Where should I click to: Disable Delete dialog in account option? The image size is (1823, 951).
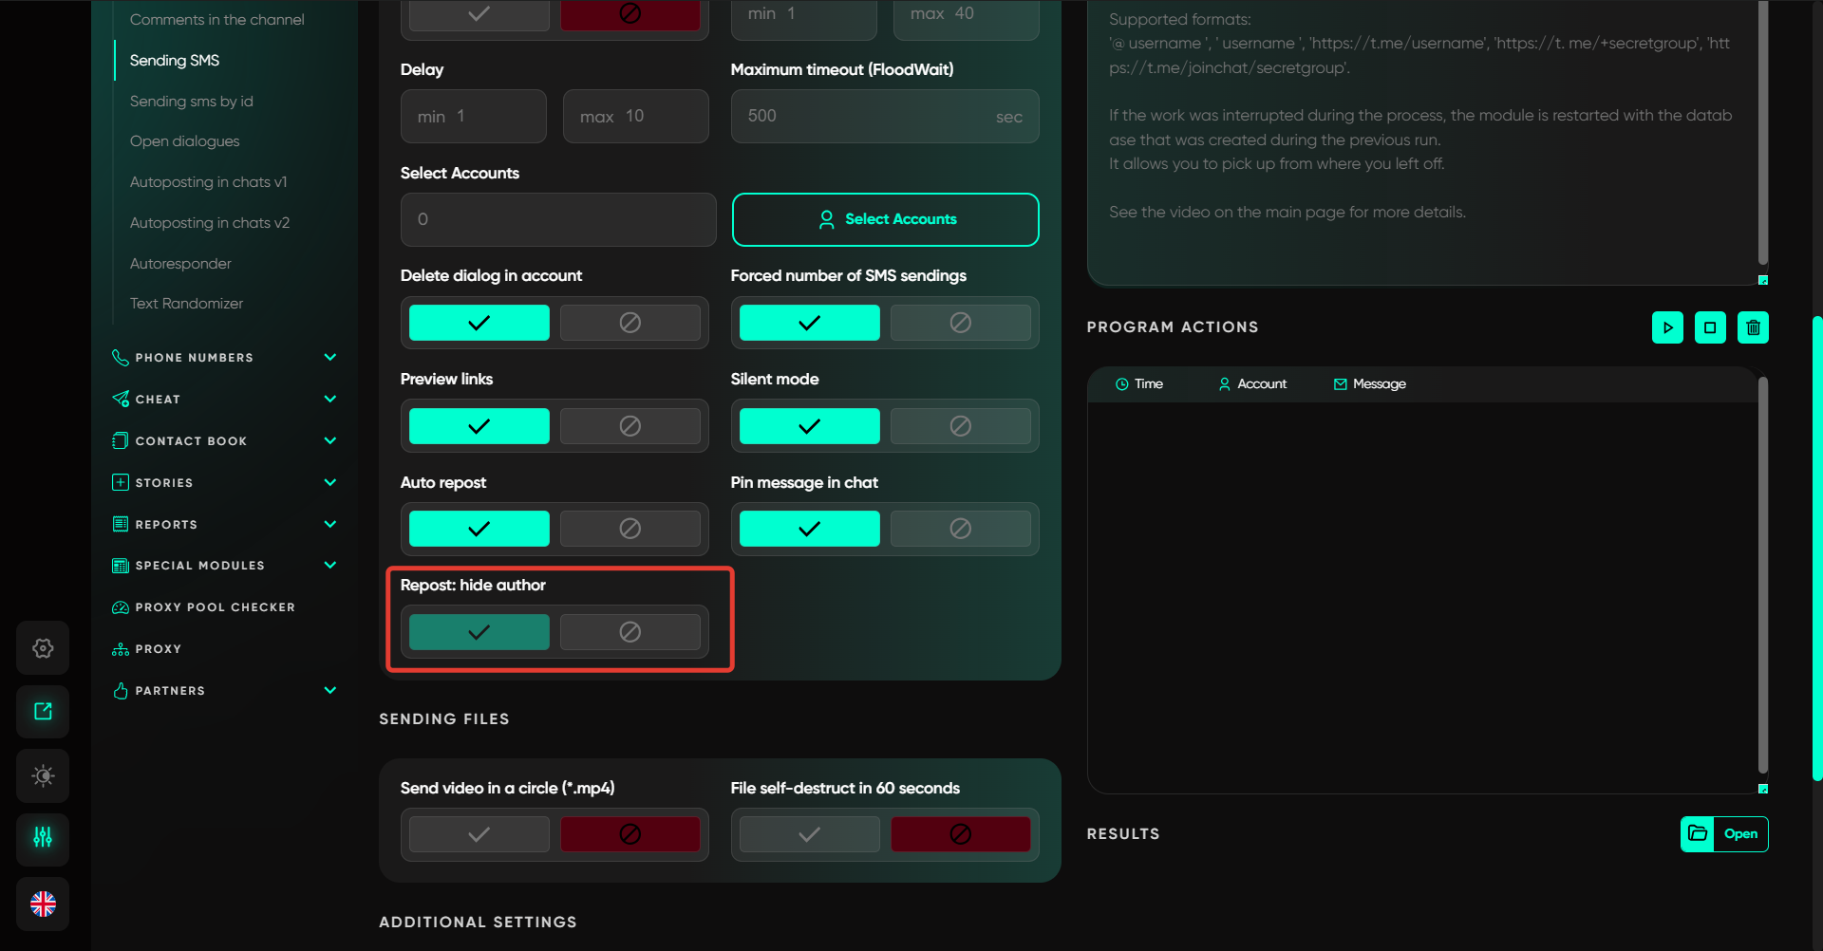point(630,323)
